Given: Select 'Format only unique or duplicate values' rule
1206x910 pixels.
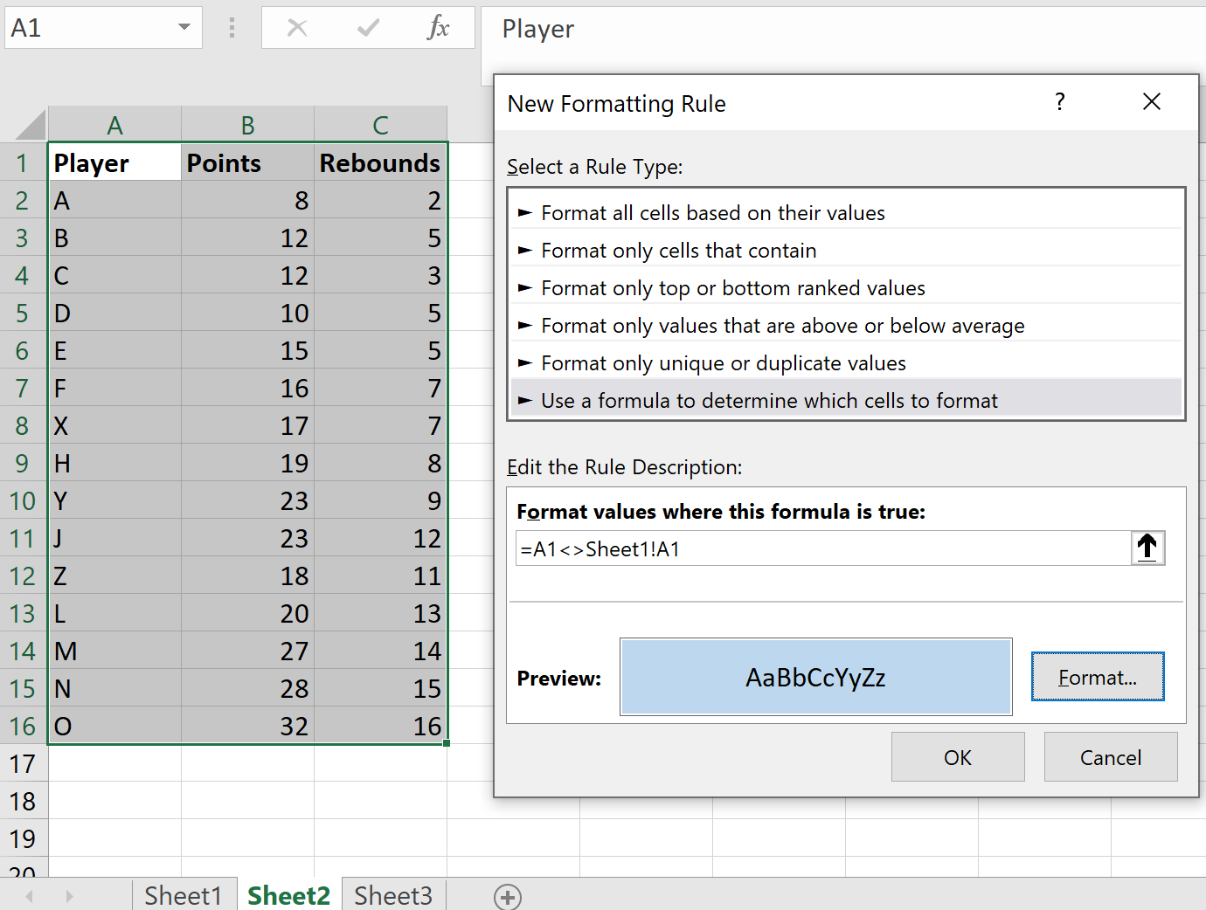Looking at the screenshot, I should [x=724, y=362].
